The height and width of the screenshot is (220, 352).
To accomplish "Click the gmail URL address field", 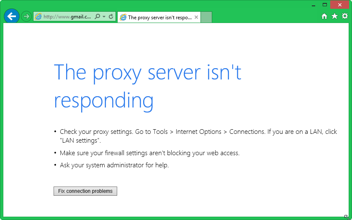I will pos(67,17).
